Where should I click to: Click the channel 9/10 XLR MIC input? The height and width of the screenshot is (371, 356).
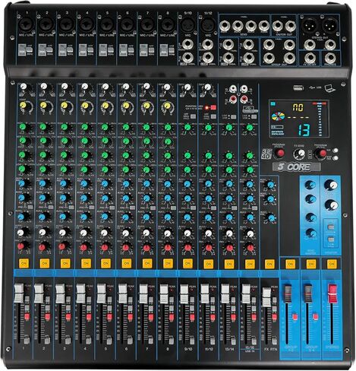(x=187, y=25)
